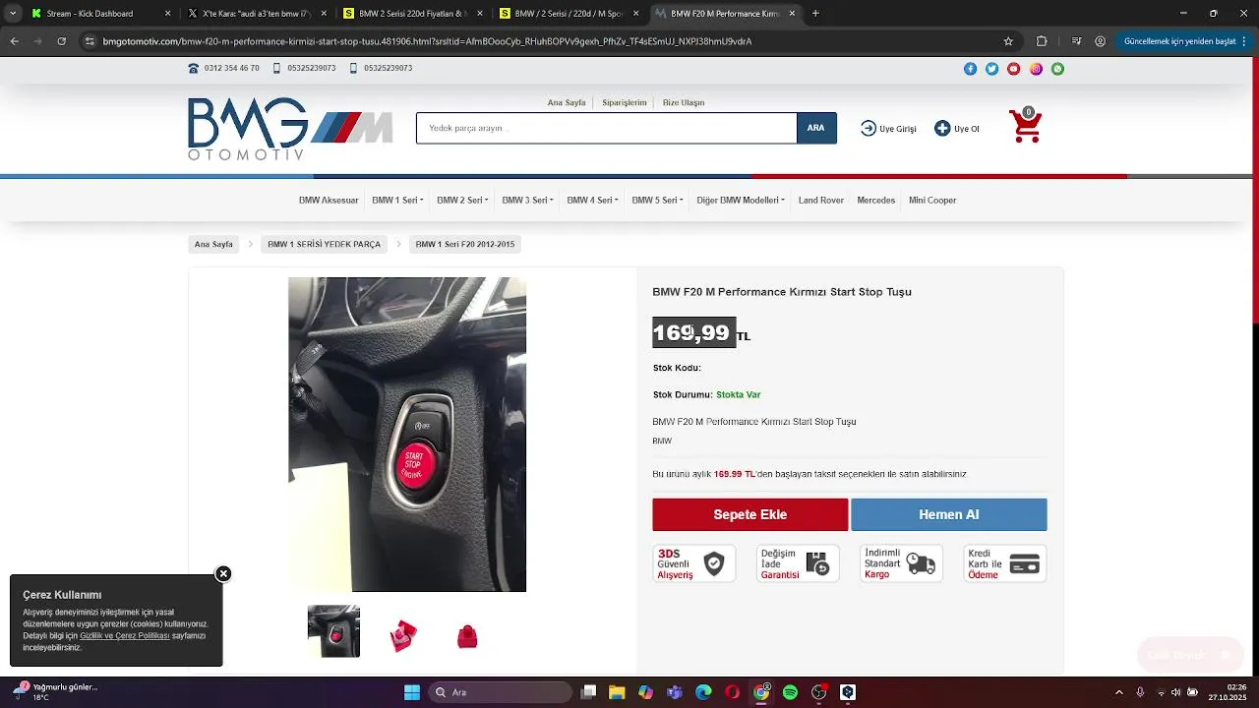Go back with the browser back arrow
The image size is (1259, 708).
pyautogui.click(x=14, y=41)
